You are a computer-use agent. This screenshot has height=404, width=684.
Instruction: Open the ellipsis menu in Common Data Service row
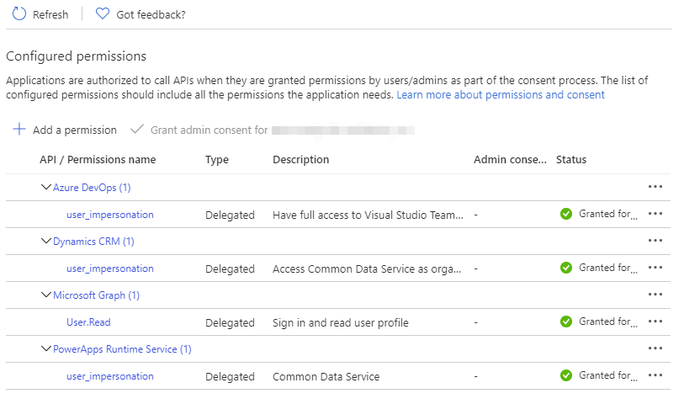coord(655,375)
